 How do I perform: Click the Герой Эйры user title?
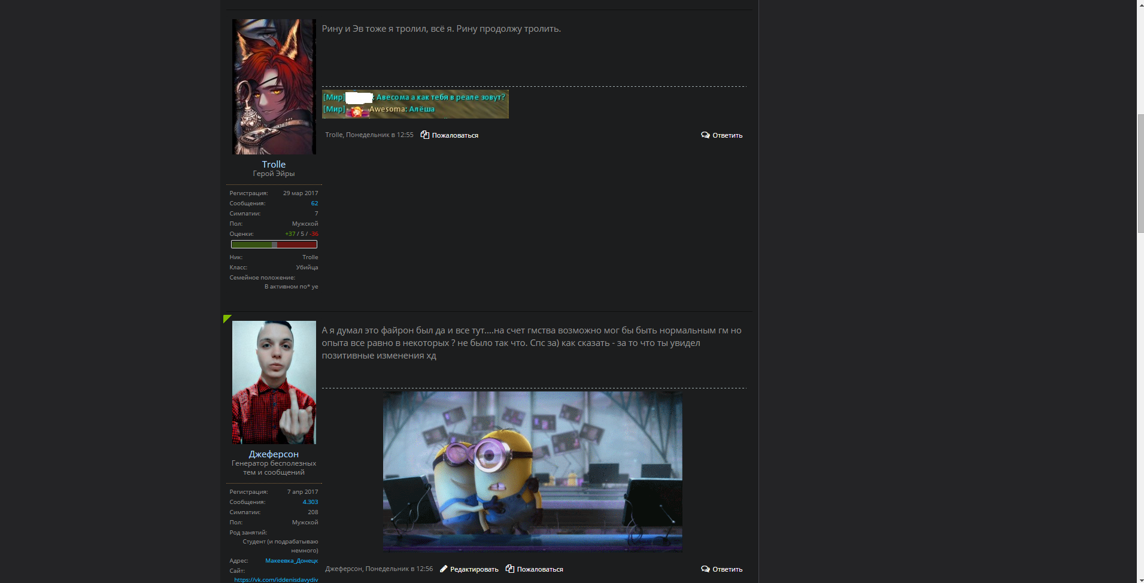click(x=274, y=174)
